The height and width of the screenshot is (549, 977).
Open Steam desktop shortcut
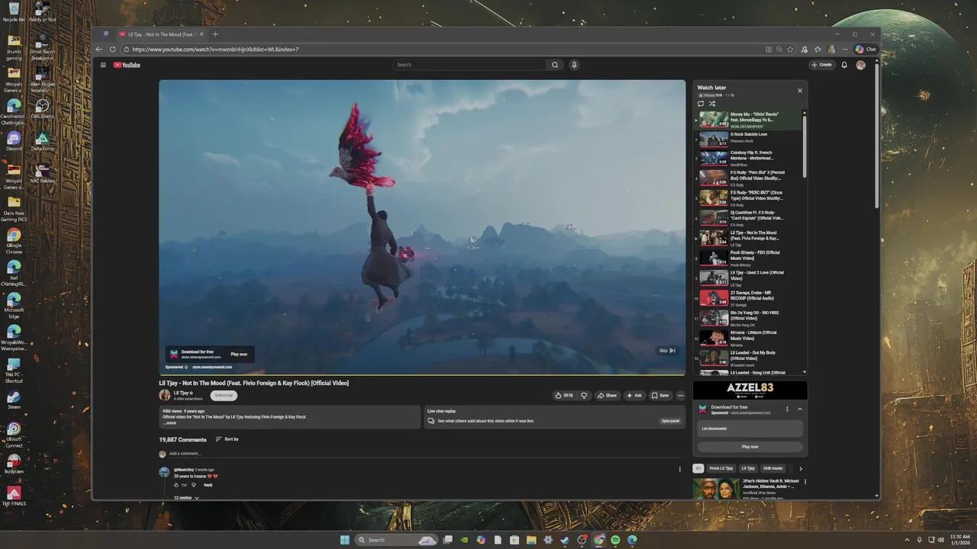[14, 400]
